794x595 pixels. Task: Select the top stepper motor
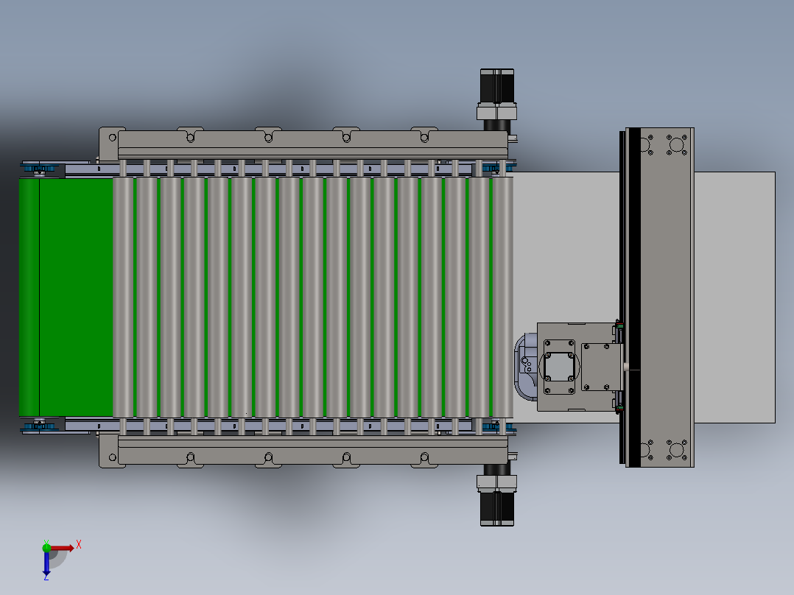click(x=497, y=85)
